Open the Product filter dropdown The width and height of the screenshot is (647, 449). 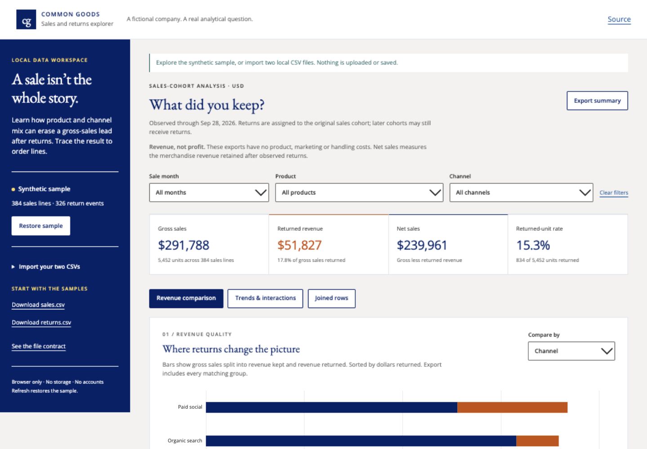click(x=359, y=192)
